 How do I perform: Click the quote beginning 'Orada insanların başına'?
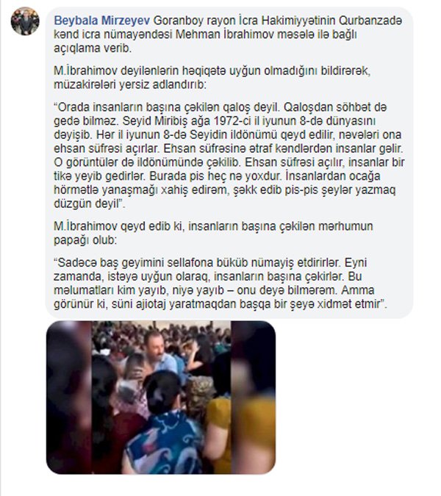coord(229,155)
